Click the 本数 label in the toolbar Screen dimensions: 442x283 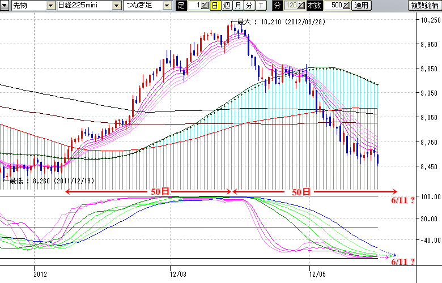click(314, 5)
